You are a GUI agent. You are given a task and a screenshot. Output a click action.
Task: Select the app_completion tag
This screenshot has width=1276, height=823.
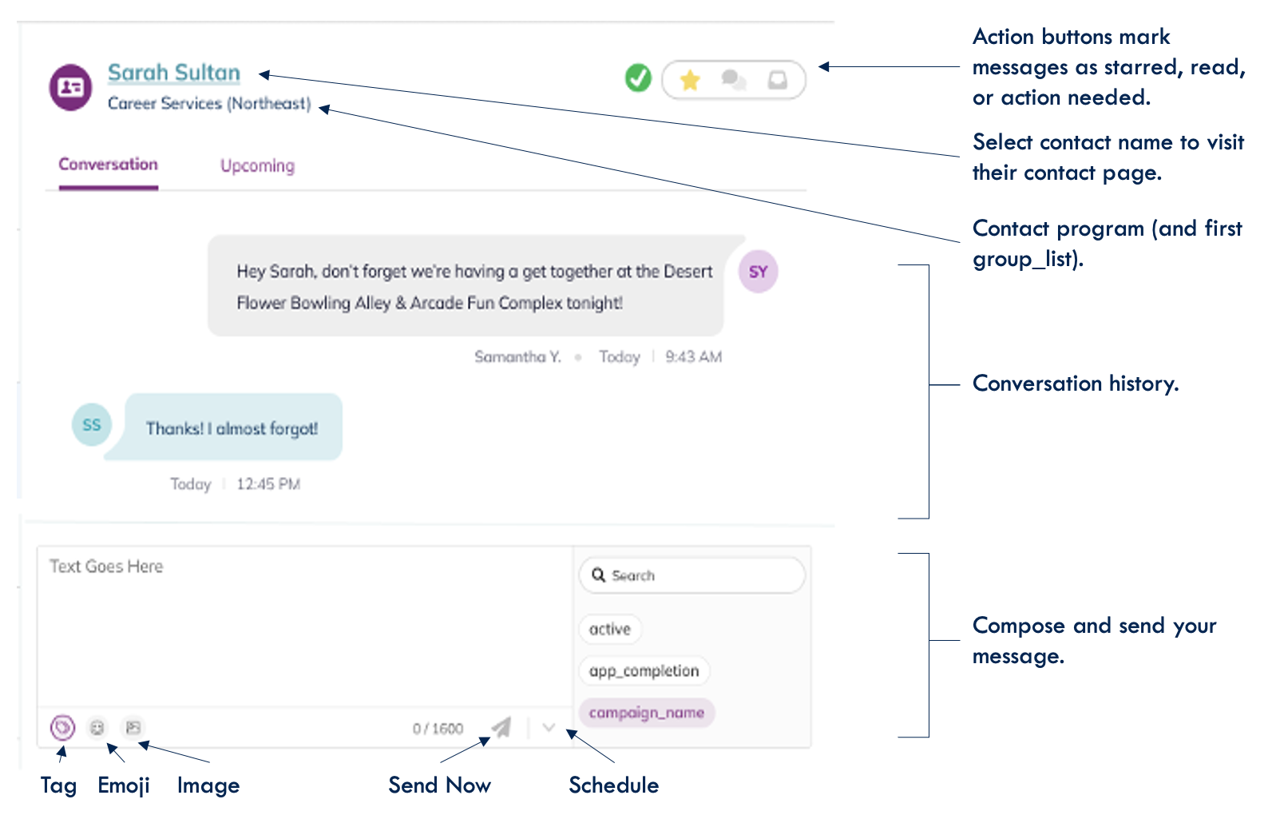(x=644, y=671)
